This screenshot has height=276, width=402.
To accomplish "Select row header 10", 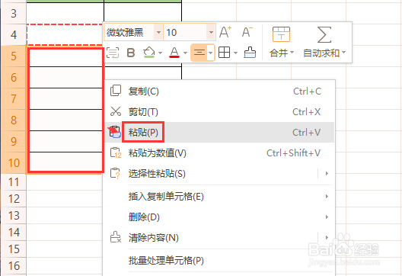I will [14, 162].
